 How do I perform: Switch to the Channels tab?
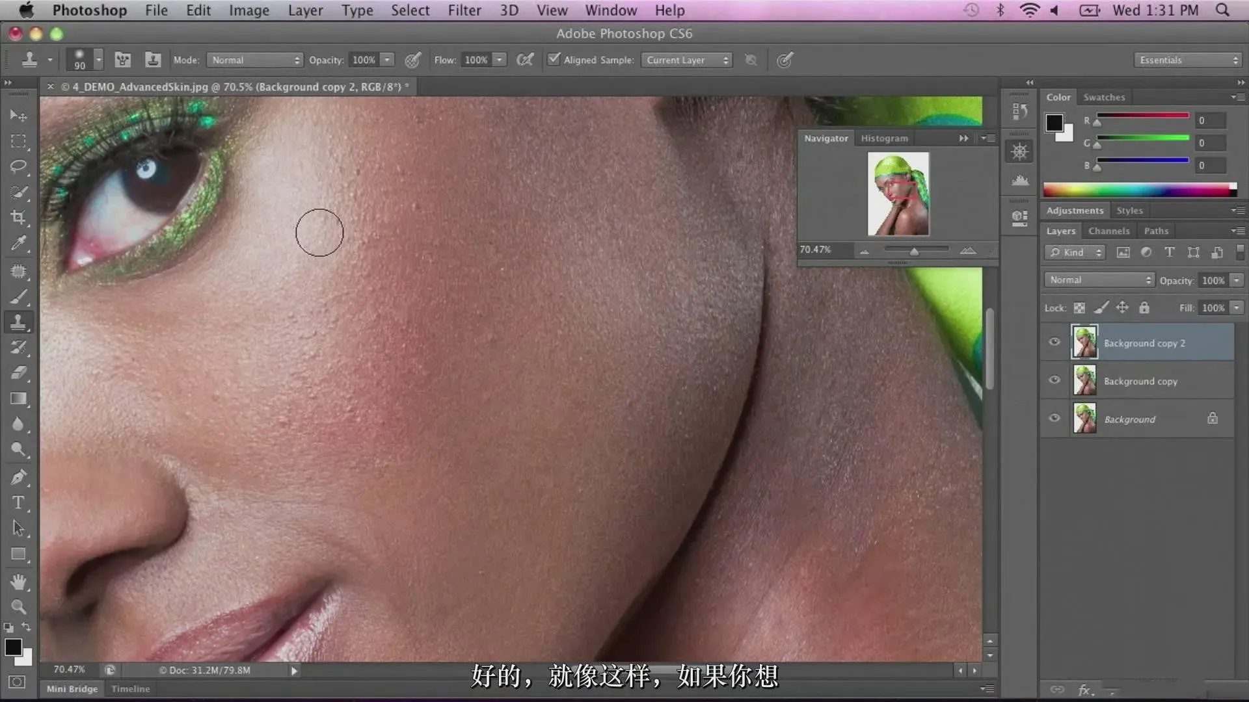pos(1108,231)
